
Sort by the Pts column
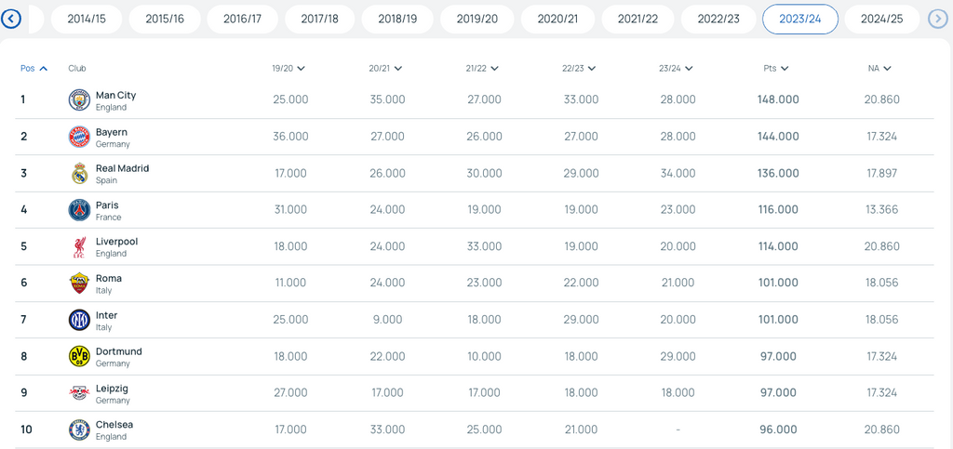click(776, 69)
